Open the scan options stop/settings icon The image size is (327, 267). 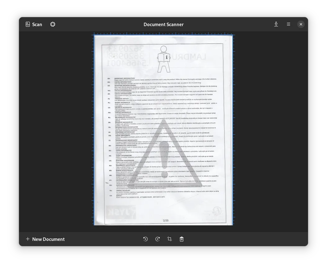click(x=53, y=24)
